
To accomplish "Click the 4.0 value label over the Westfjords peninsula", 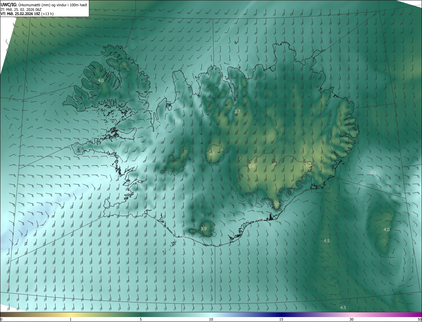I will point(101,80).
